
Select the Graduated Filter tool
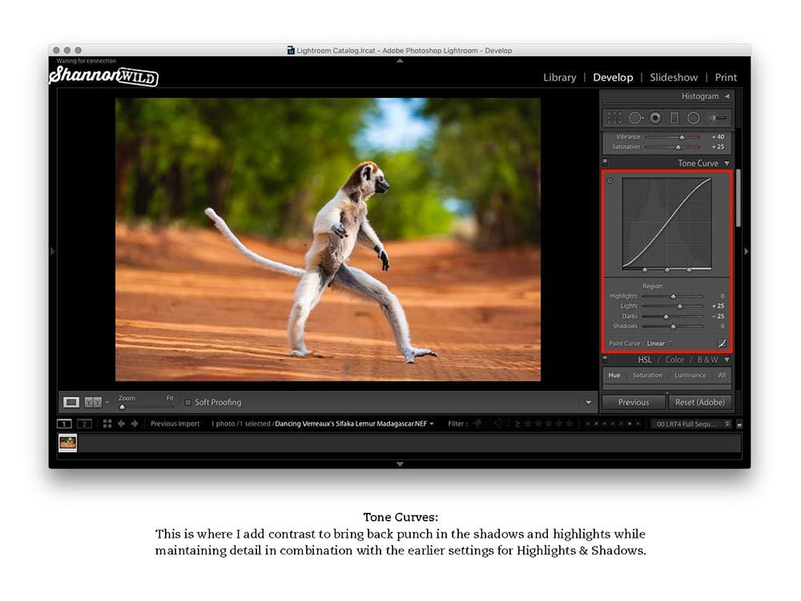click(x=674, y=118)
